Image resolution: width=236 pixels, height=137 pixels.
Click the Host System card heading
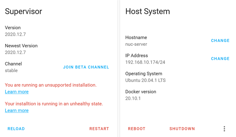tap(147, 11)
